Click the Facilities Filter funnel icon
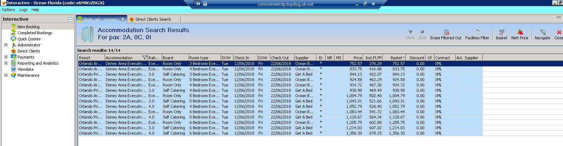 pos(477,32)
